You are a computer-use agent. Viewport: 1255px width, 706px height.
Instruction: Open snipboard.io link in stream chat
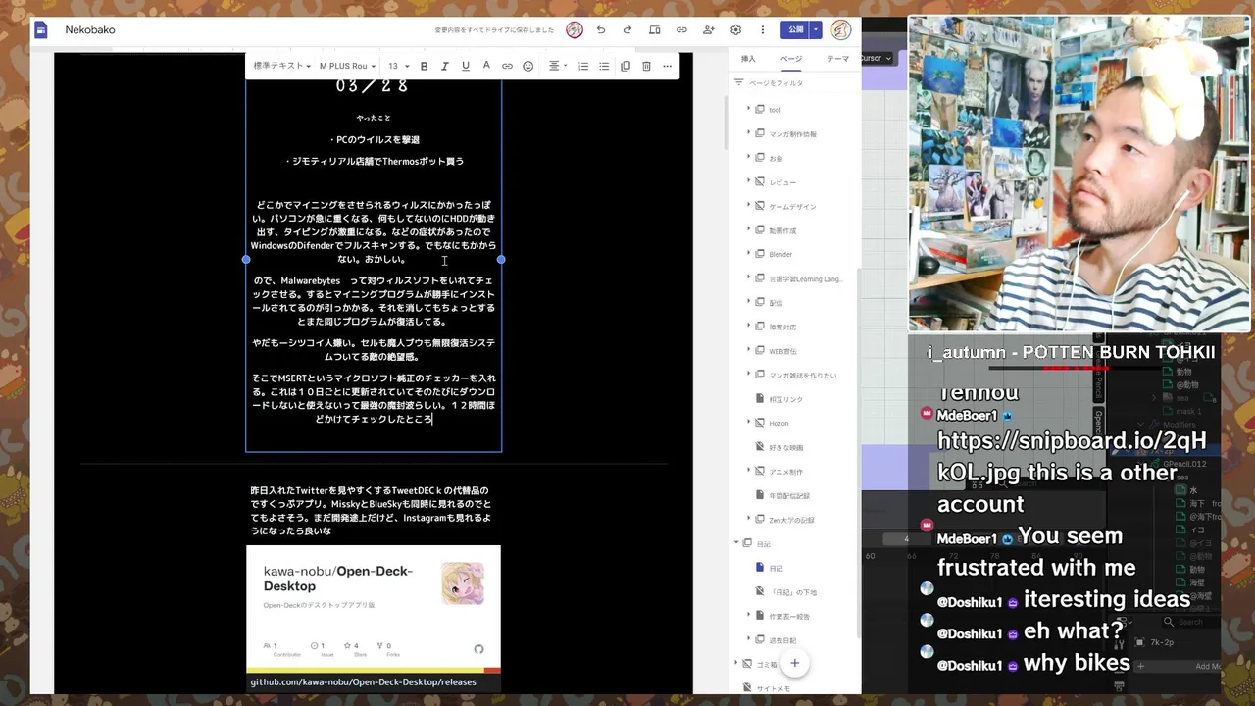tap(1072, 456)
